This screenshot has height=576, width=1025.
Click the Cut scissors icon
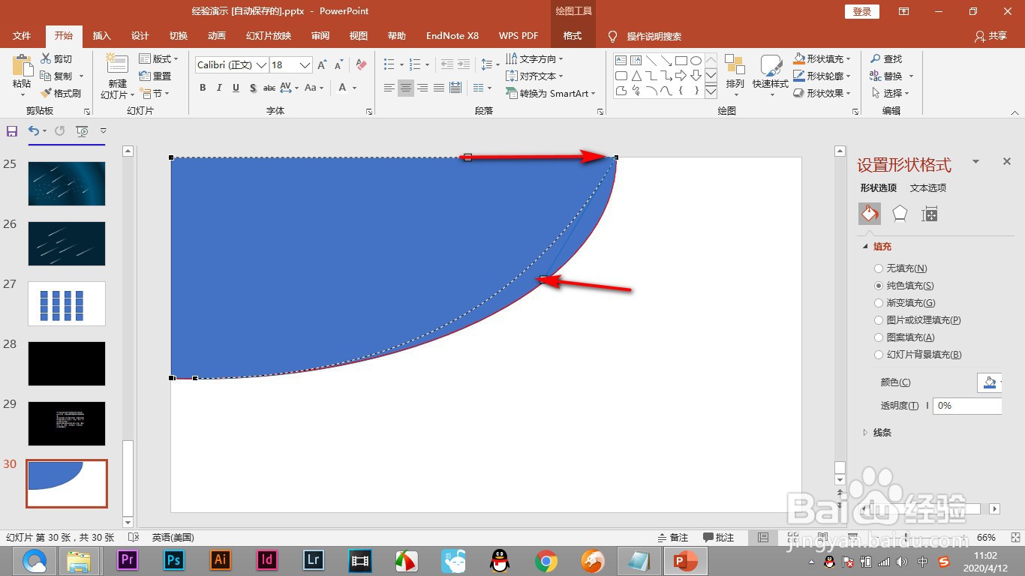coord(45,58)
